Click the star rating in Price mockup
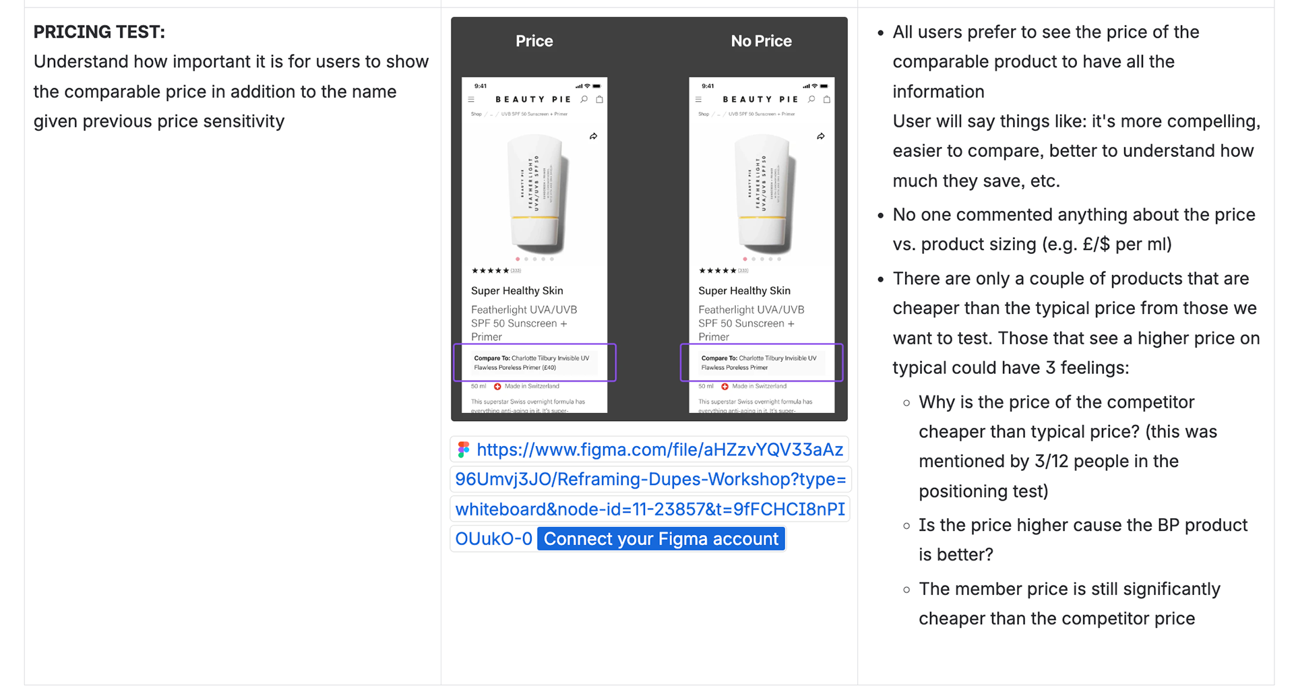 (x=490, y=271)
